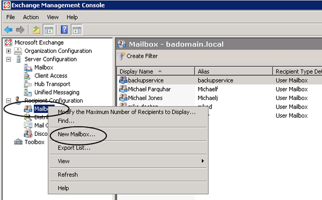Click the Michaelf alias cell
Viewport: 322px width, 200px height.
point(208,89)
